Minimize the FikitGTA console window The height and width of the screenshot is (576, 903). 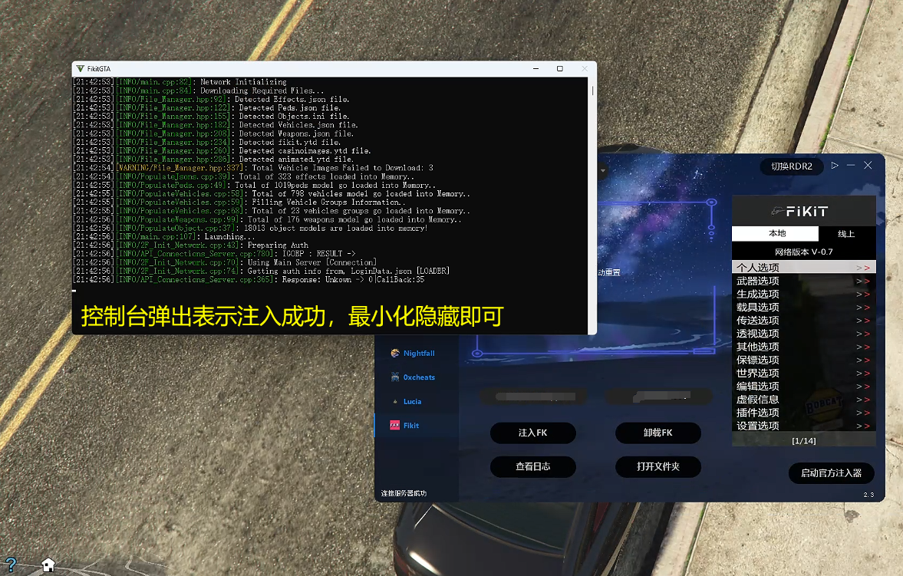pos(536,68)
